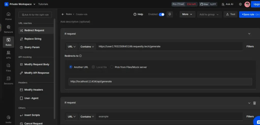This screenshot has height=125, width=260.
Task: Choose Pick from Files/Mock server option
Action: (112, 67)
